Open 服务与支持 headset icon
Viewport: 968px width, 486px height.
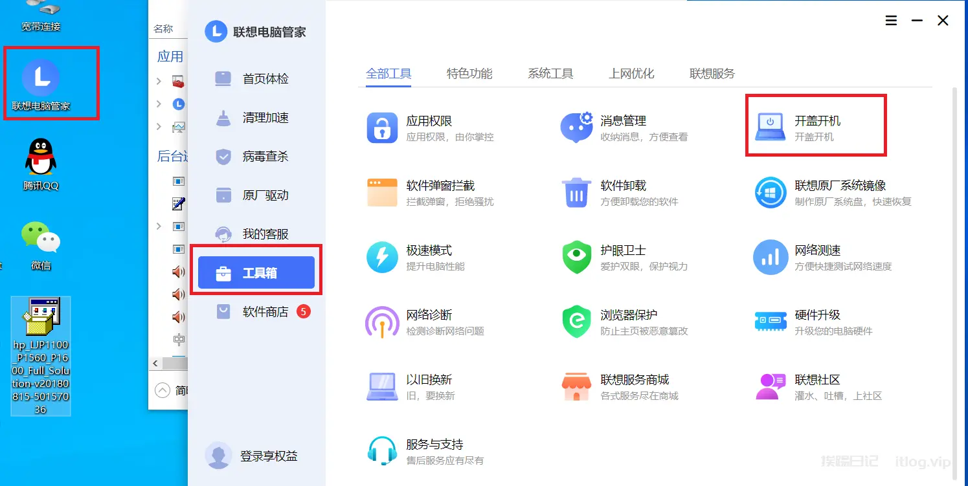coord(382,451)
